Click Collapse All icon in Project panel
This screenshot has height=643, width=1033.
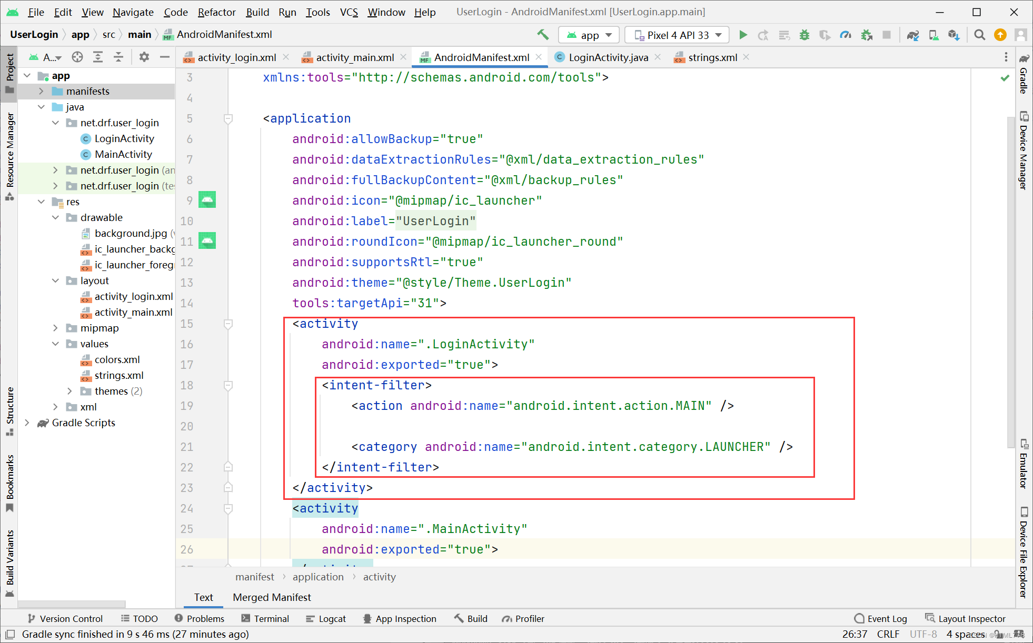[118, 57]
